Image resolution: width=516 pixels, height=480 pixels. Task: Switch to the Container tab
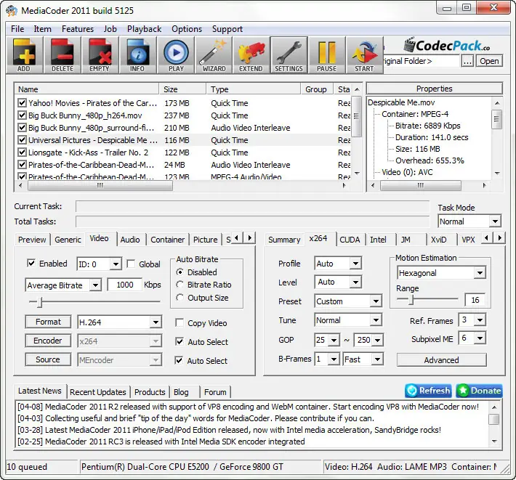pyautogui.click(x=167, y=240)
